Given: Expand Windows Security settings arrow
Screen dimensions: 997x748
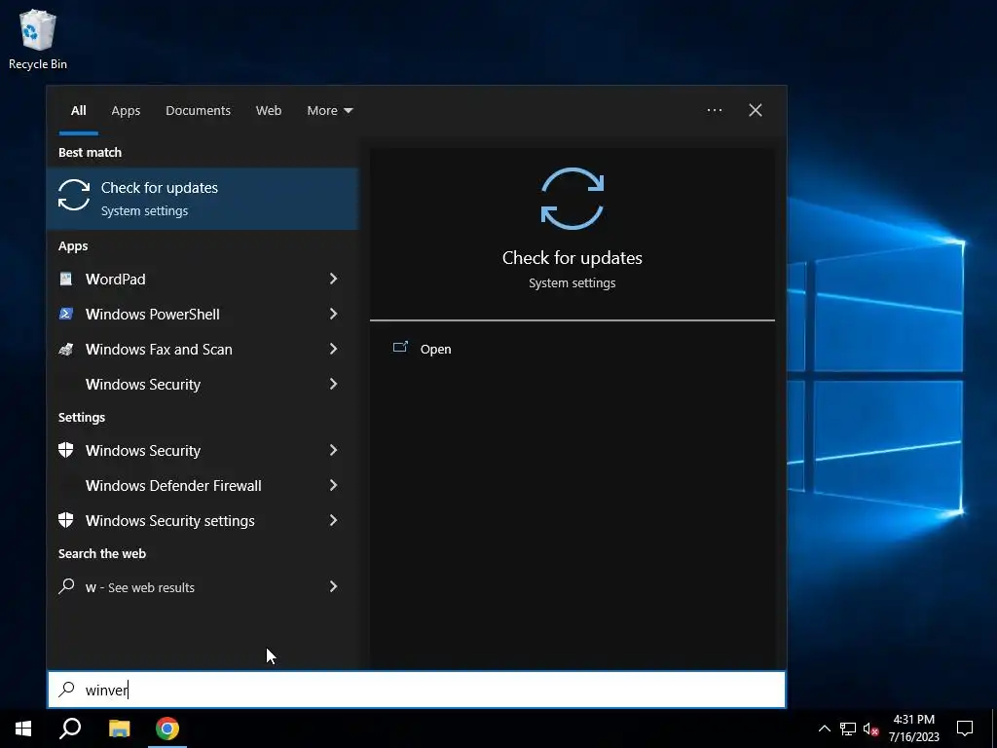Looking at the screenshot, I should point(333,520).
